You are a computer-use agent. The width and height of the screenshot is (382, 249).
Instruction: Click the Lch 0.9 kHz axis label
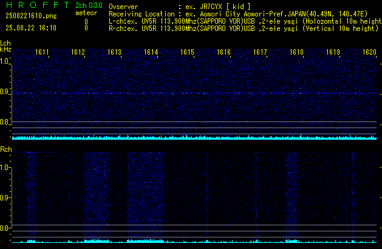point(4,92)
